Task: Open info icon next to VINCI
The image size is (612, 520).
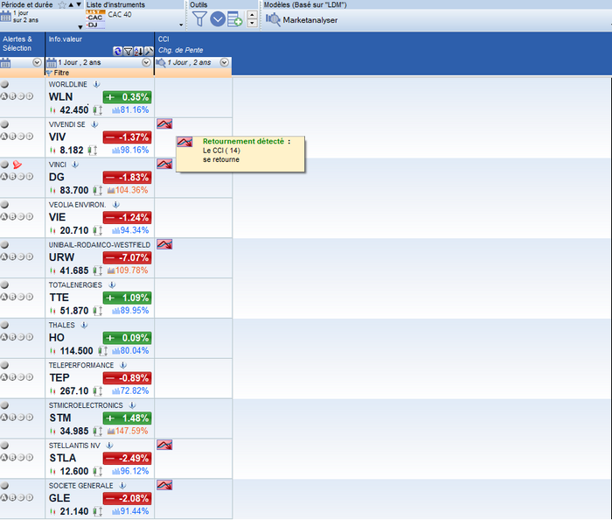Action: [75, 165]
